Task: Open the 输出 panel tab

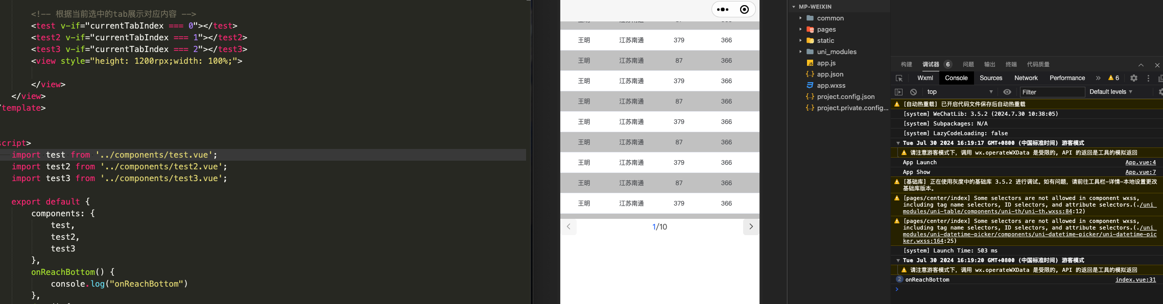Action: tap(990, 64)
